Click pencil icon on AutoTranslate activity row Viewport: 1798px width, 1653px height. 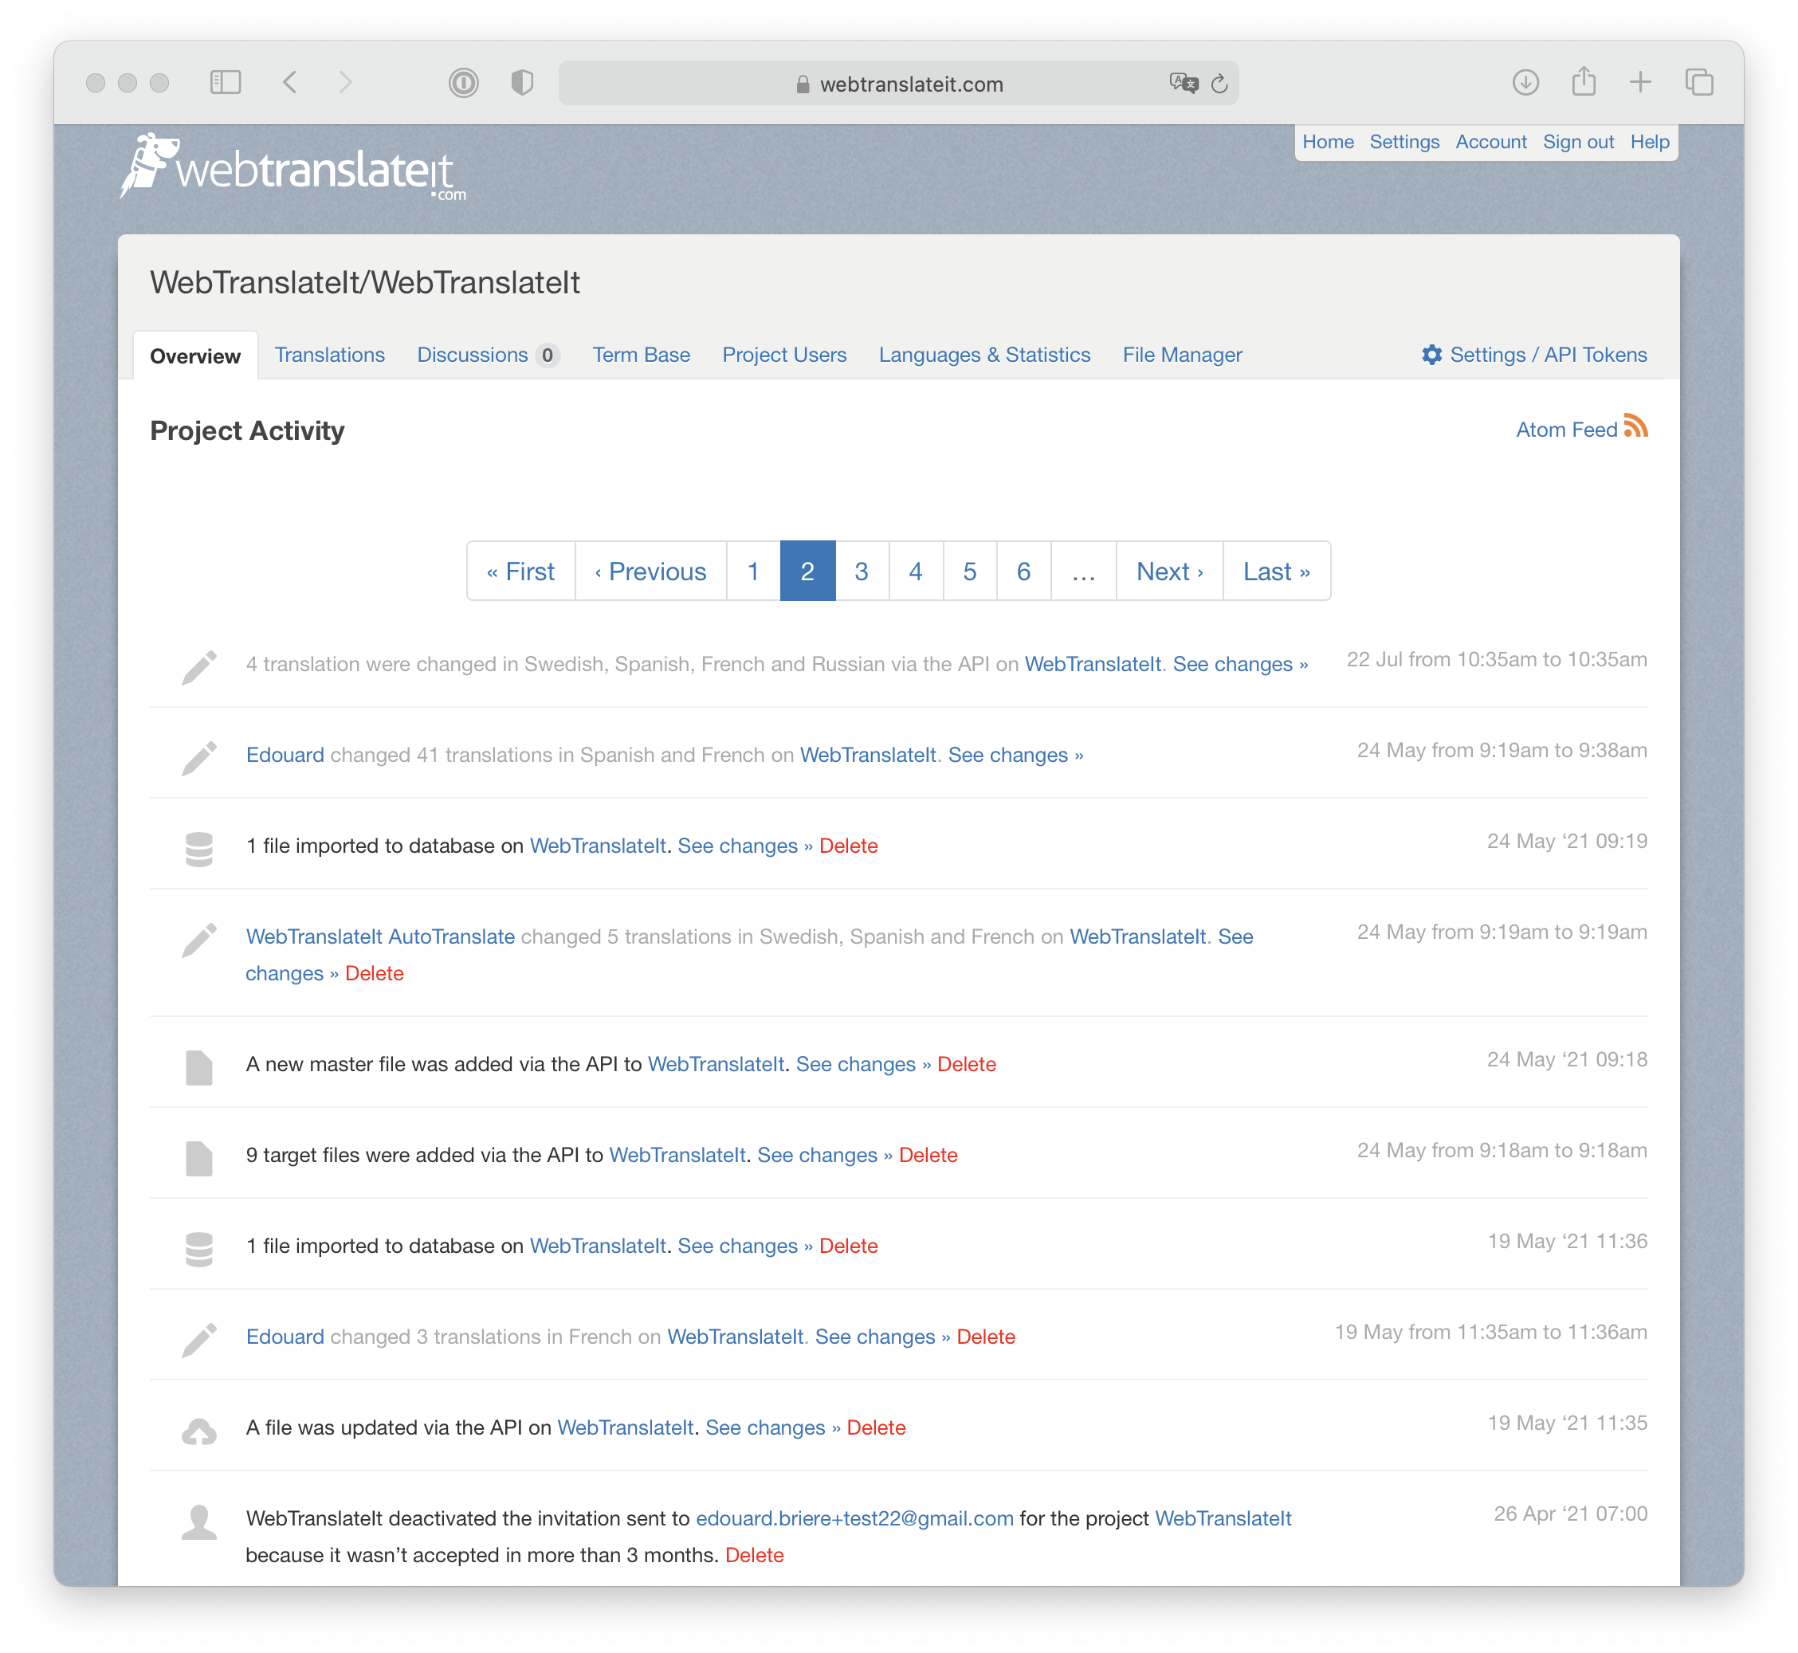tap(198, 940)
